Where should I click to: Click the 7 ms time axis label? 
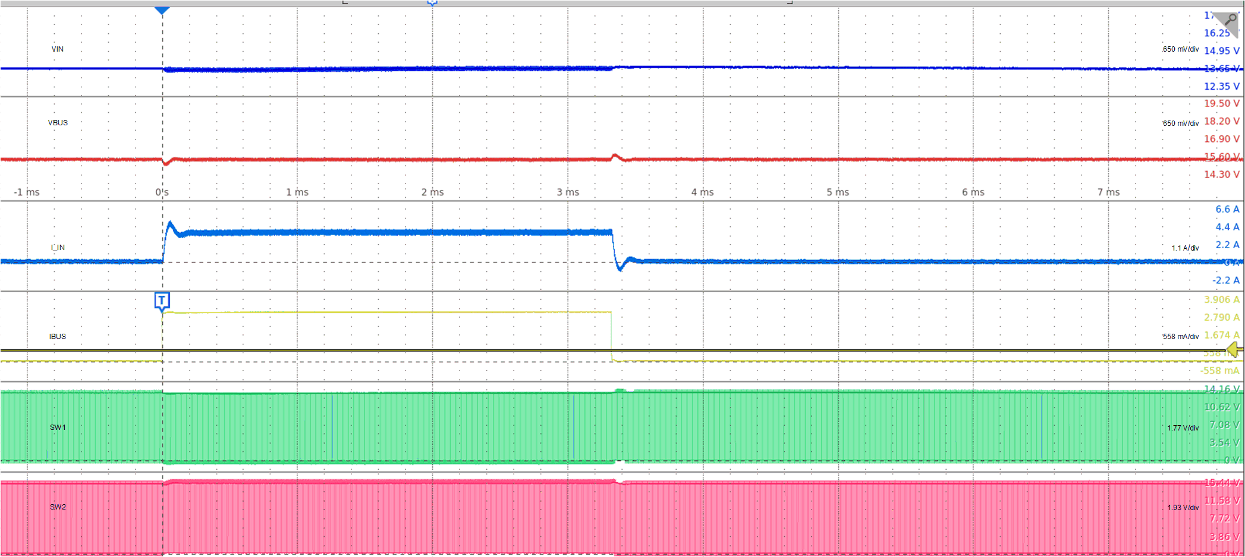point(1109,192)
